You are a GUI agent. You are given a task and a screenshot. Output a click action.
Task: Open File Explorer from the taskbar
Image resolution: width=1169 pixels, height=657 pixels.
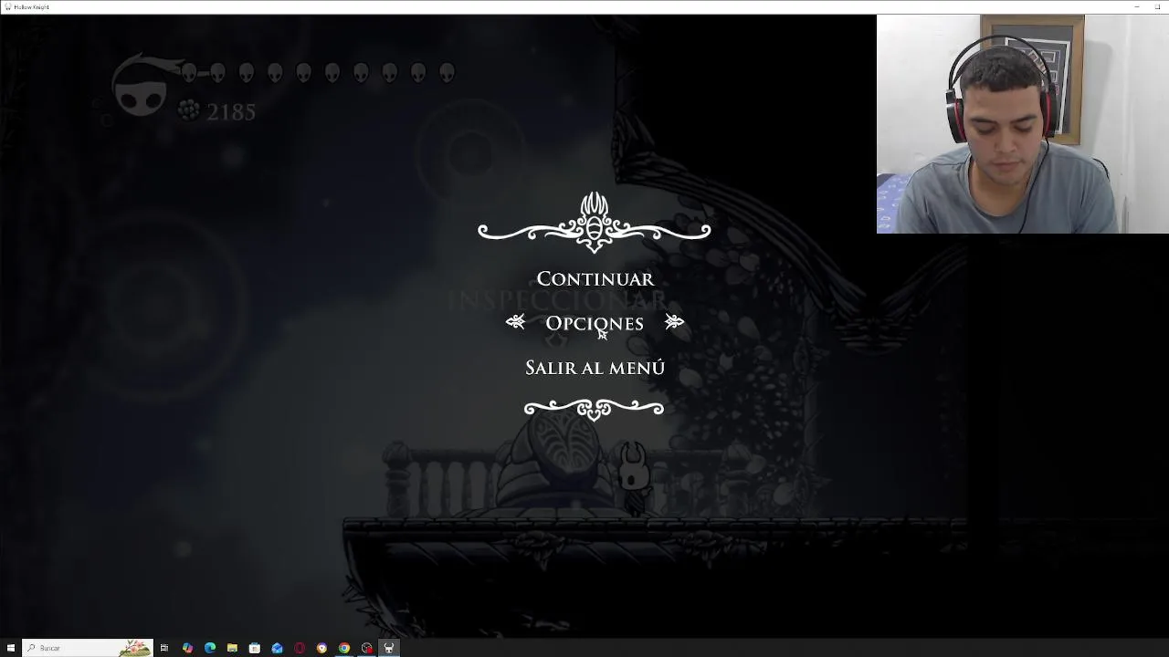232,648
